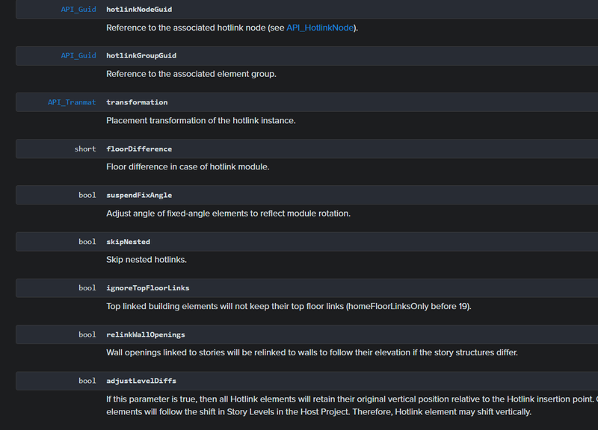Click the "Floor difference in case of hotlink module" text
598x430 pixels.
pos(188,166)
